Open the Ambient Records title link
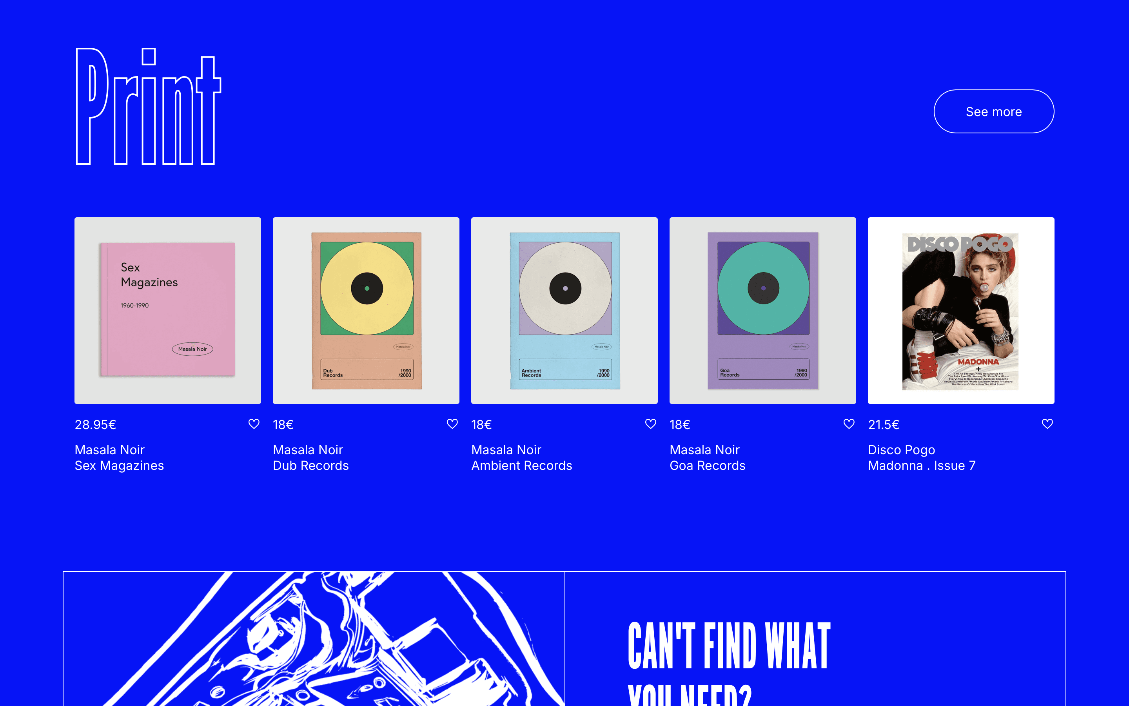Image resolution: width=1129 pixels, height=706 pixels. tap(522, 466)
